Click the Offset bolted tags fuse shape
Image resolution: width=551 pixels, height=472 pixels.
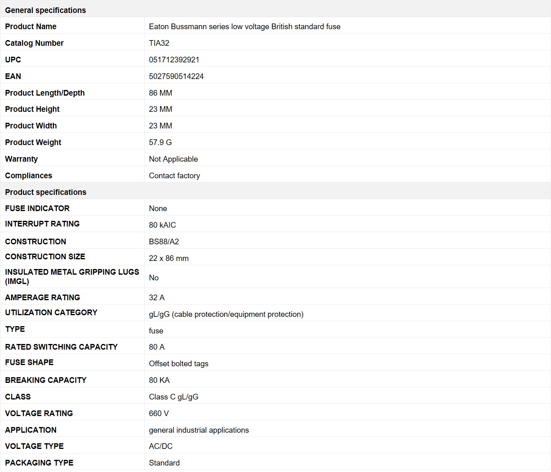pos(178,363)
